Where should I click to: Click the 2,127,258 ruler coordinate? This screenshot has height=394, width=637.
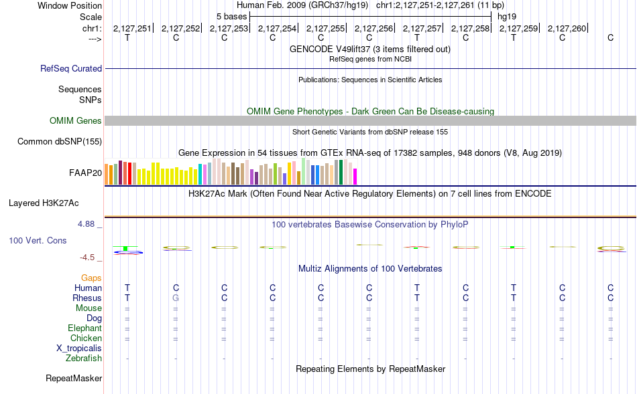[x=471, y=28]
